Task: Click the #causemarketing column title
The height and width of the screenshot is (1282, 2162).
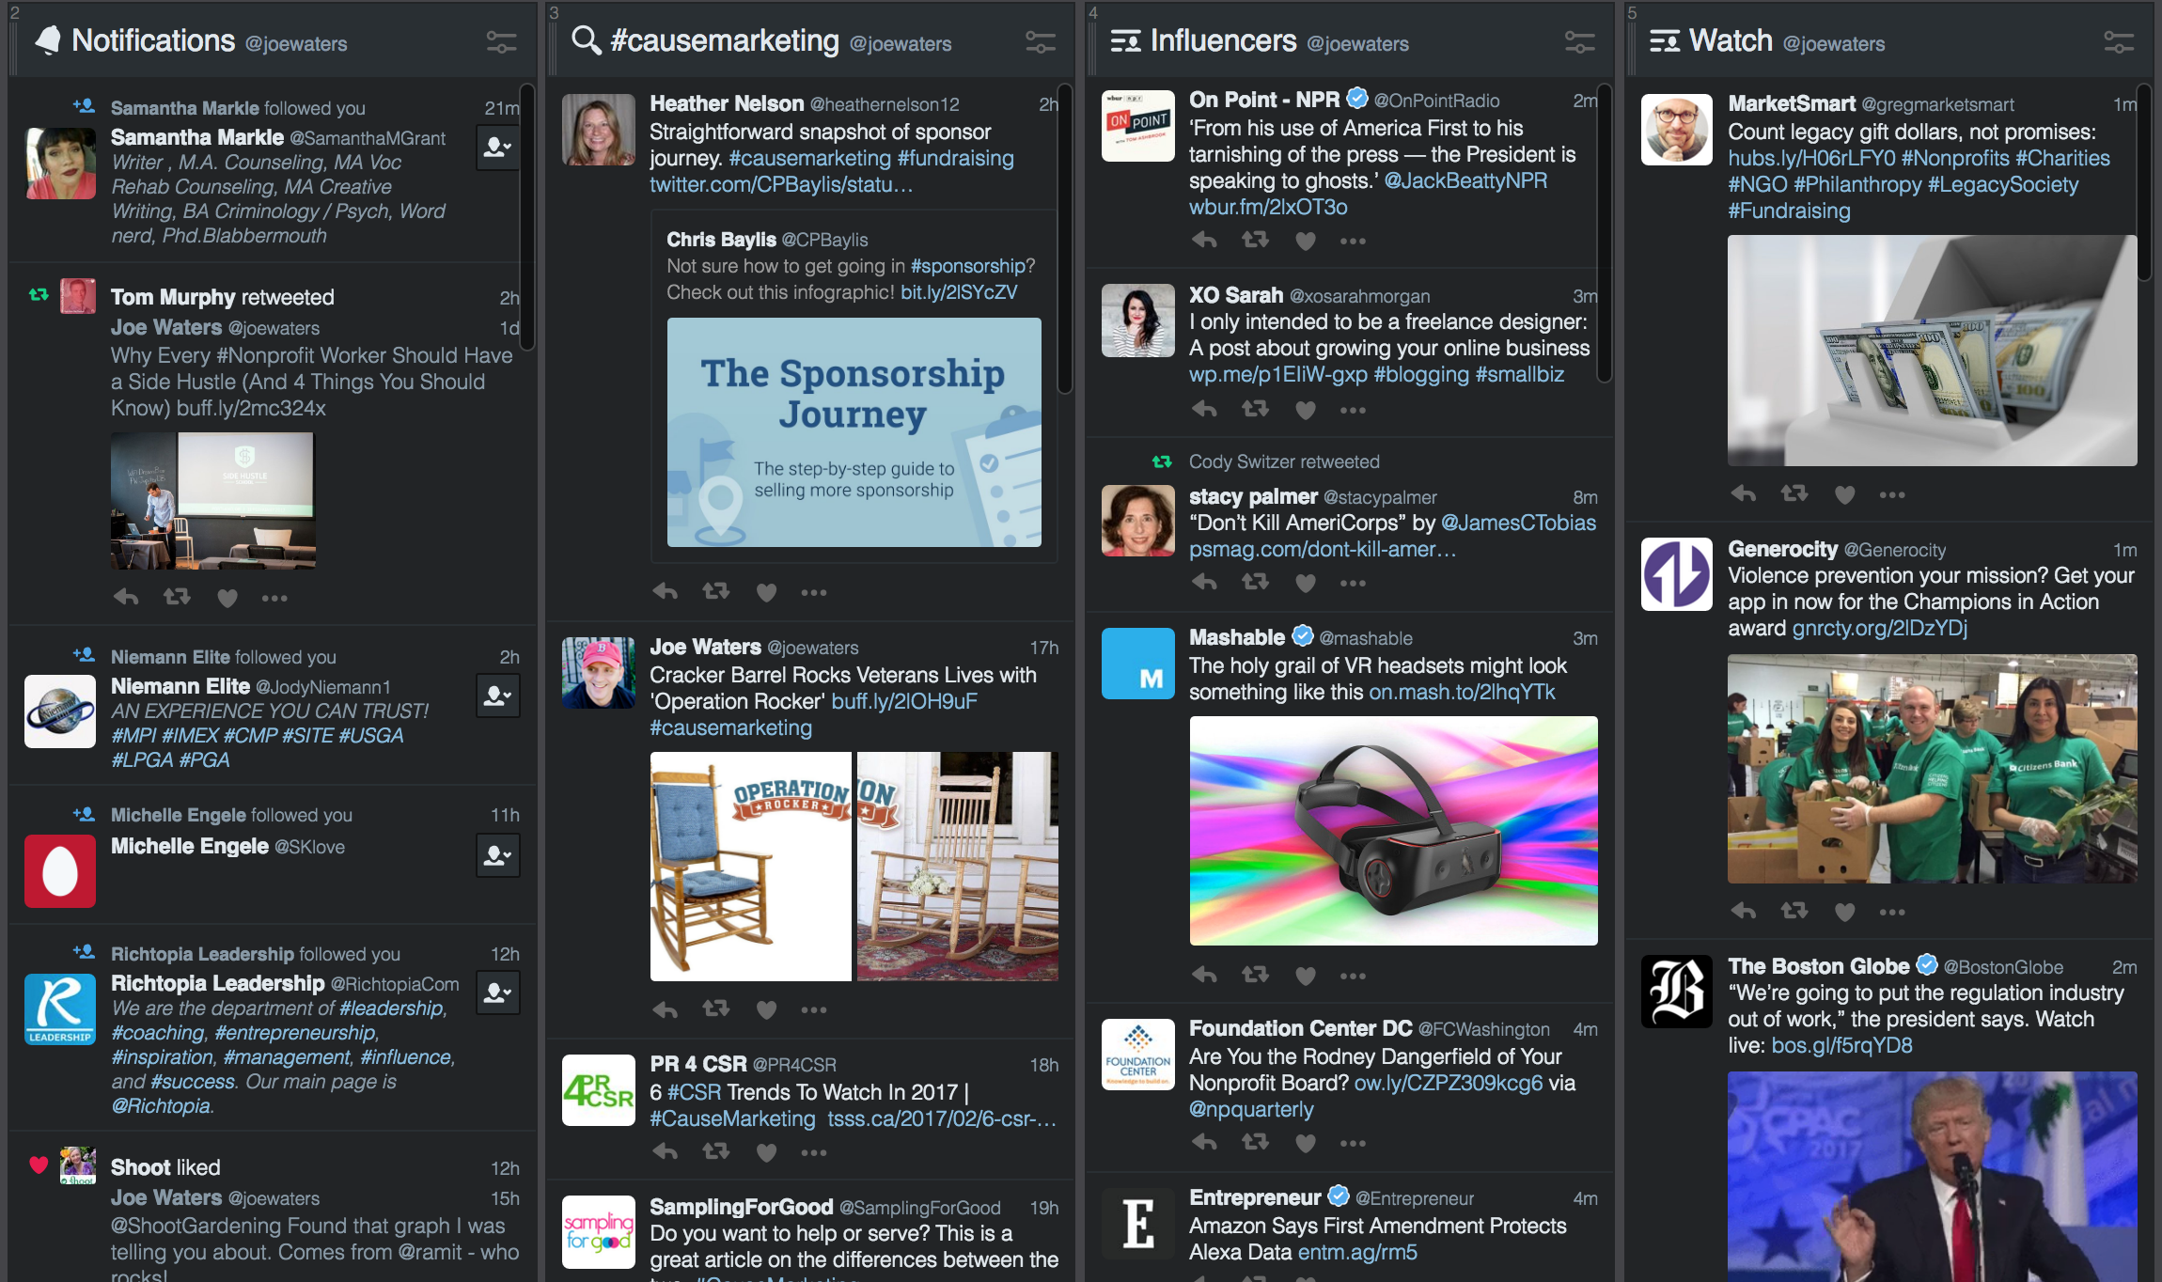Action: point(725,40)
